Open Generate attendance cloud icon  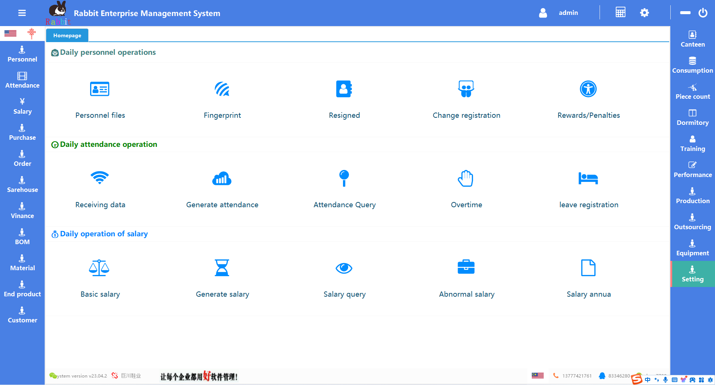[x=222, y=179]
